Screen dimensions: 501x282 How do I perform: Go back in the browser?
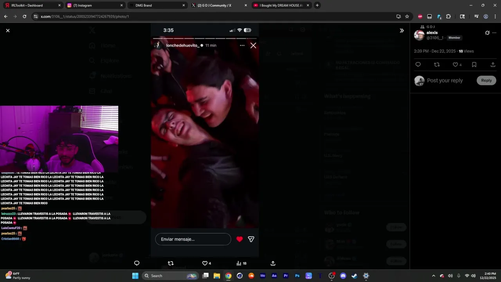(5, 16)
